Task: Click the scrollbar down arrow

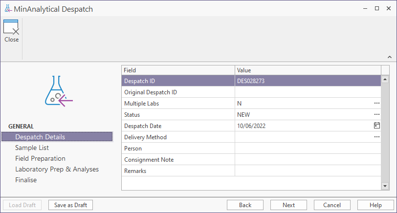Action: coord(385,186)
